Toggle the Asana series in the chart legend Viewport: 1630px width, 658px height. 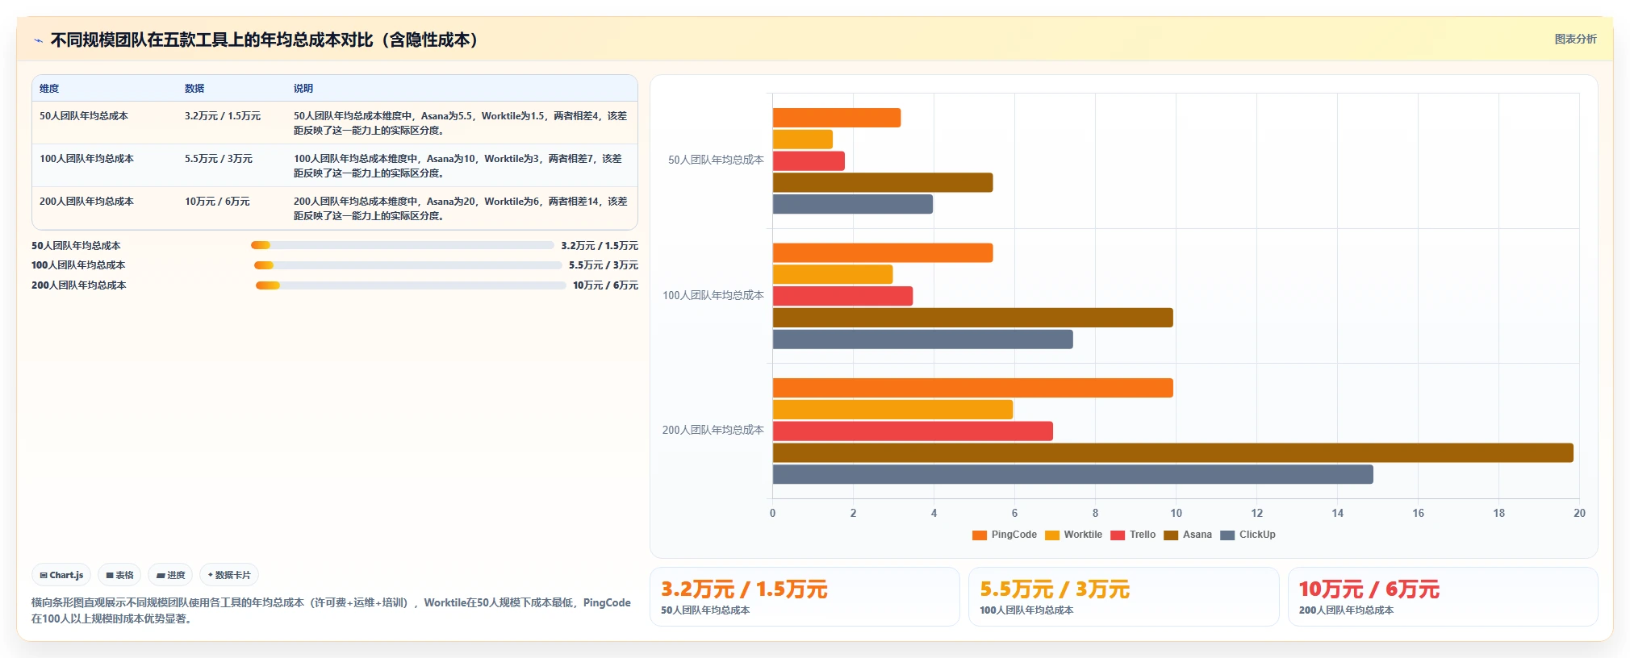point(1188,535)
